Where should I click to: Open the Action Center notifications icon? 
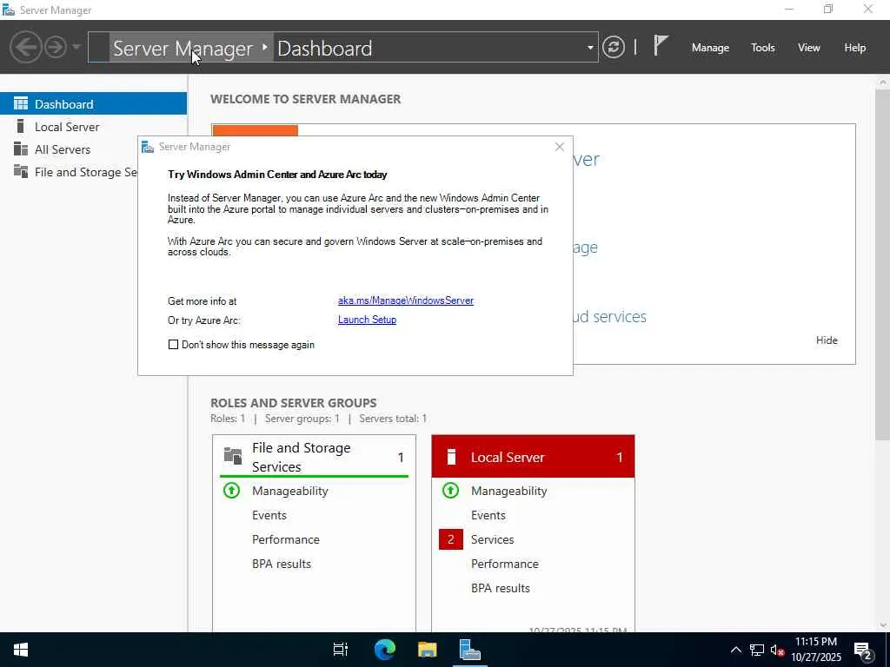[x=863, y=650]
